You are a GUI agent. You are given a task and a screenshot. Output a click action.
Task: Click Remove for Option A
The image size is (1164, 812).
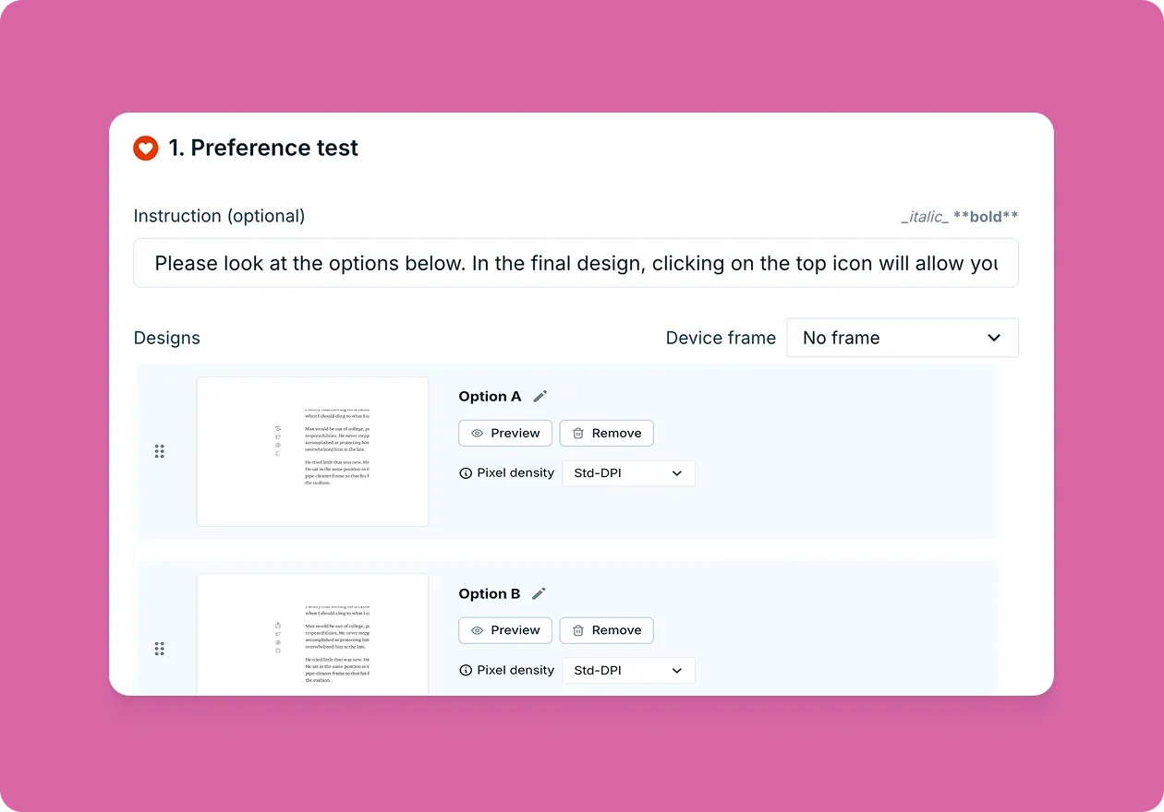point(606,433)
